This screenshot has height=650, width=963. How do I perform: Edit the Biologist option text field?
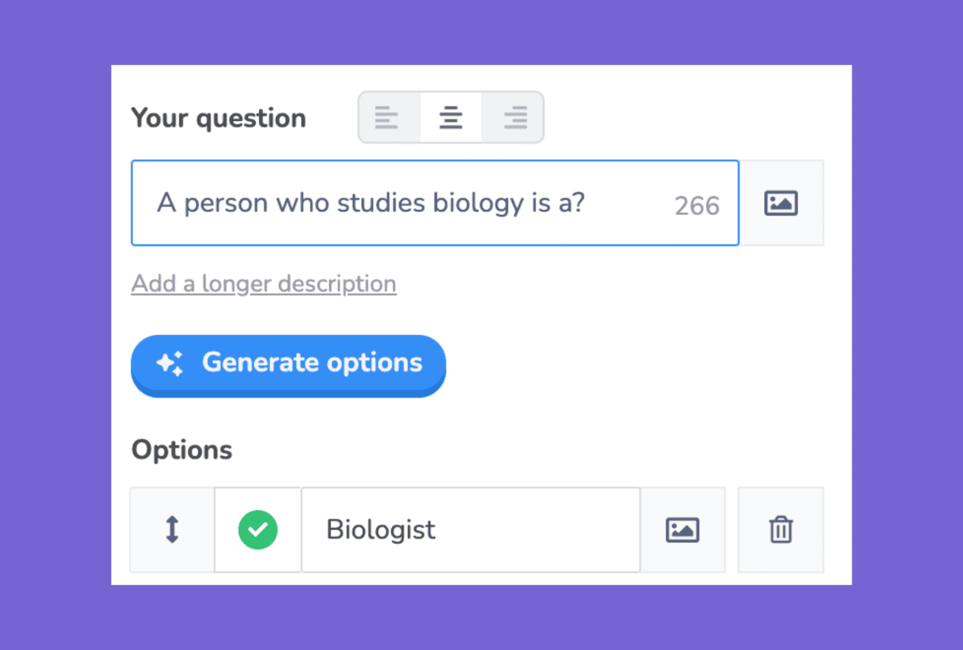point(470,530)
